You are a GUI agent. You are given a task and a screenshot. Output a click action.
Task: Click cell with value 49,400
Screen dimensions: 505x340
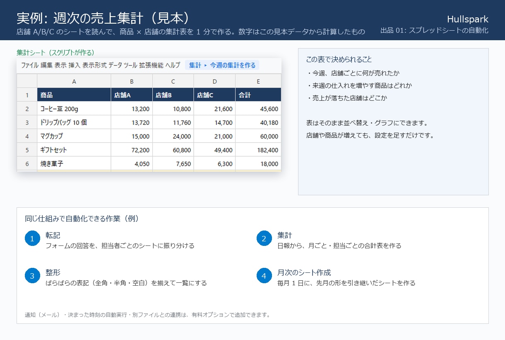point(214,150)
